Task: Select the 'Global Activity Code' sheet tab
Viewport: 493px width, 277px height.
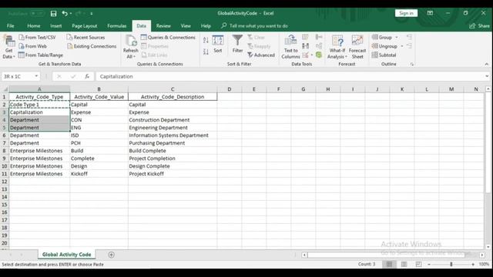Action: (x=67, y=255)
